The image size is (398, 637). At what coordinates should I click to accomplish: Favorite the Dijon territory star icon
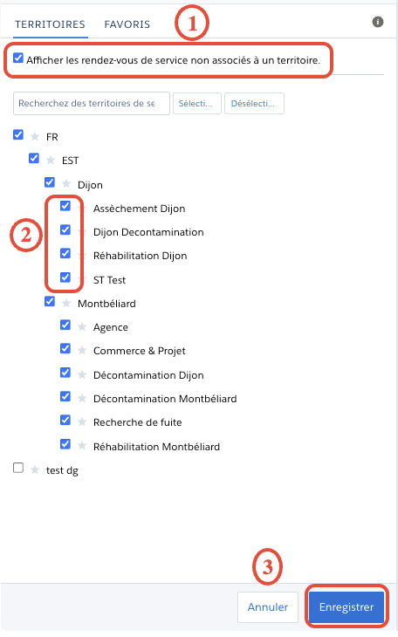pyautogui.click(x=66, y=184)
